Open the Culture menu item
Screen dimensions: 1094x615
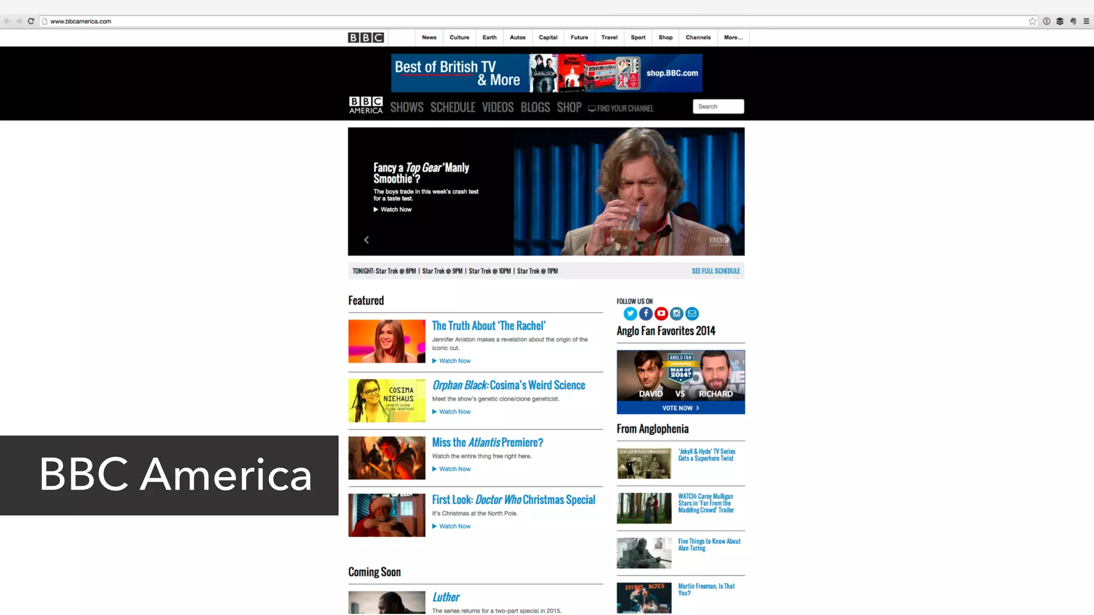(459, 37)
